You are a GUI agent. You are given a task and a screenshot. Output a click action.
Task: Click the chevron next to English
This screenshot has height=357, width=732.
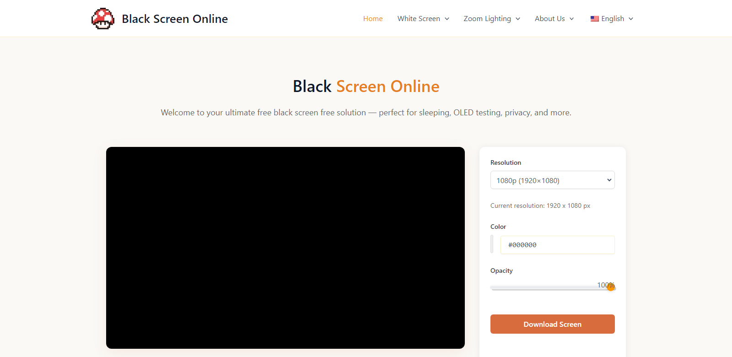click(631, 19)
